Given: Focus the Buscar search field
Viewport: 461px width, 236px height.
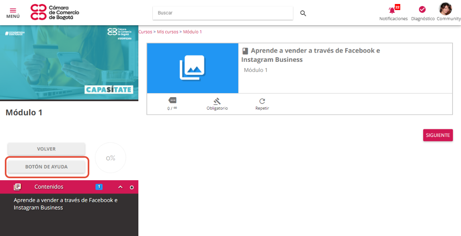Looking at the screenshot, I should pyautogui.click(x=223, y=13).
